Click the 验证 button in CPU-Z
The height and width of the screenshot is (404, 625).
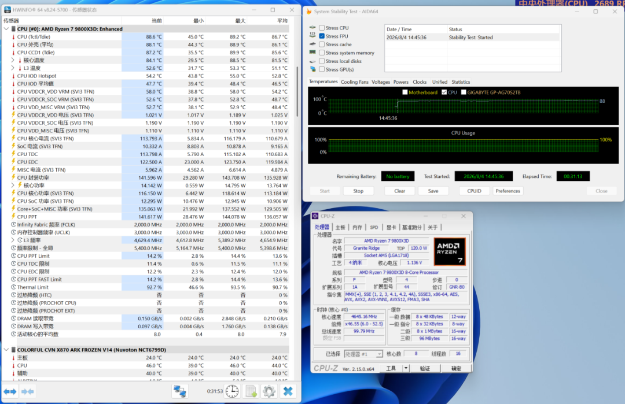[x=425, y=369]
